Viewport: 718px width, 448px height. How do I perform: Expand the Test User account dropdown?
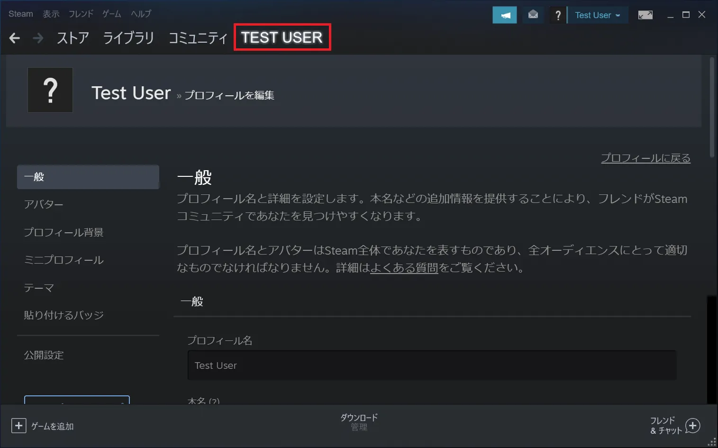598,15
